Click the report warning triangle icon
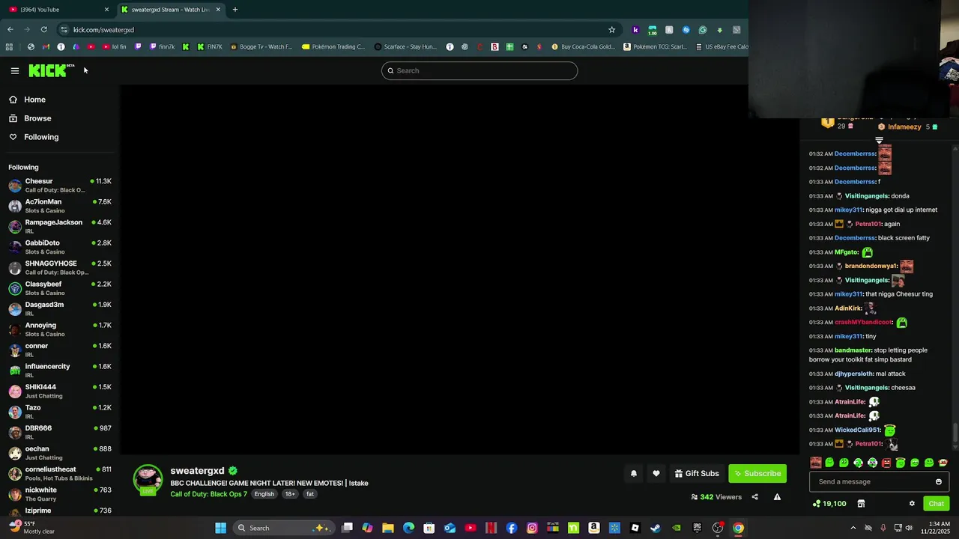Screen dimensions: 959x539 coord(777,497)
